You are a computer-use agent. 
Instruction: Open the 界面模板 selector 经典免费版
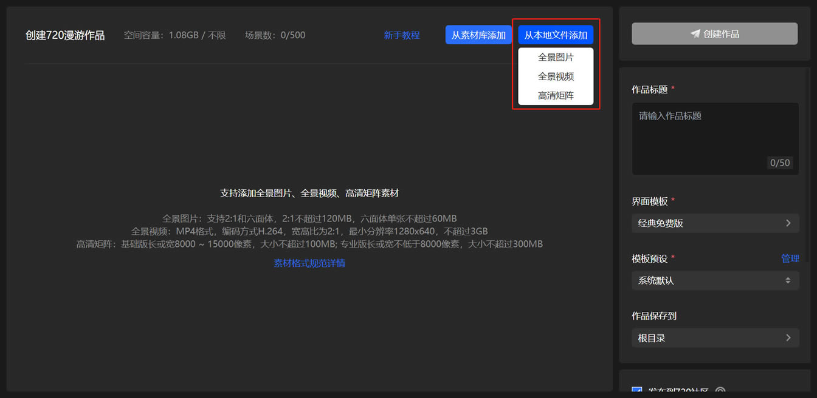click(715, 223)
